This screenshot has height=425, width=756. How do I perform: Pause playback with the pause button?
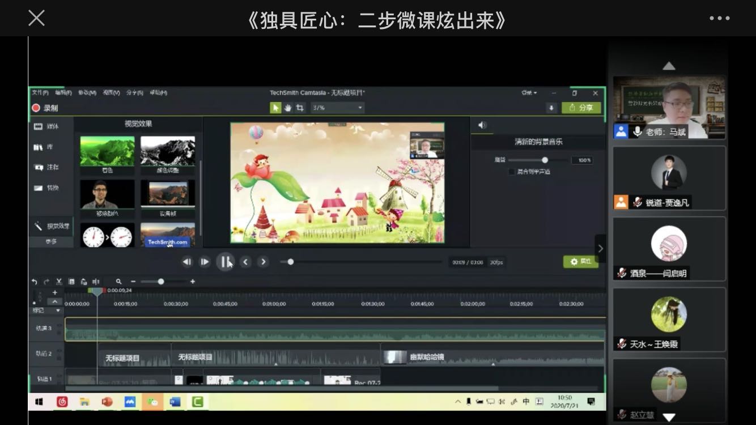point(225,262)
